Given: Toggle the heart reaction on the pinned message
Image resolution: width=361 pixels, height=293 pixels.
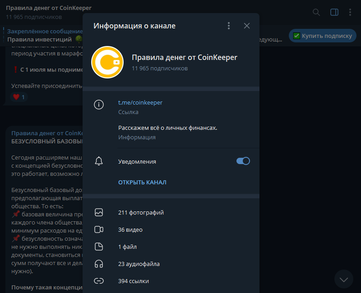Looking at the screenshot, I should tap(19, 96).
